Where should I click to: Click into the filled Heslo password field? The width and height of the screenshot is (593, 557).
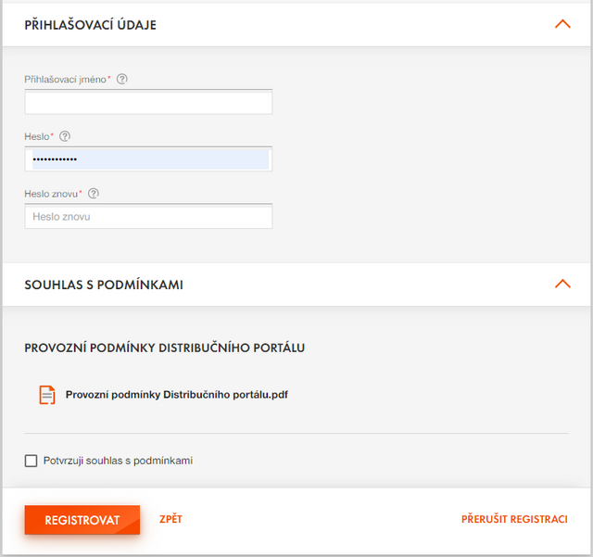pos(148,159)
